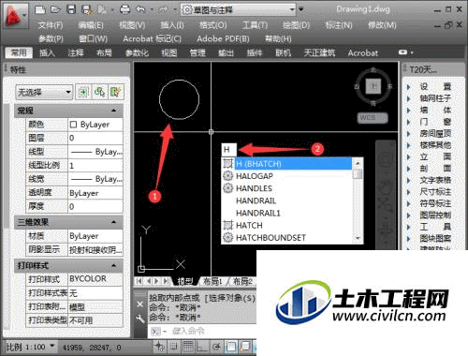Click the autocomplete list scroll down arrow
The height and width of the screenshot is (356, 468).
tap(358, 239)
